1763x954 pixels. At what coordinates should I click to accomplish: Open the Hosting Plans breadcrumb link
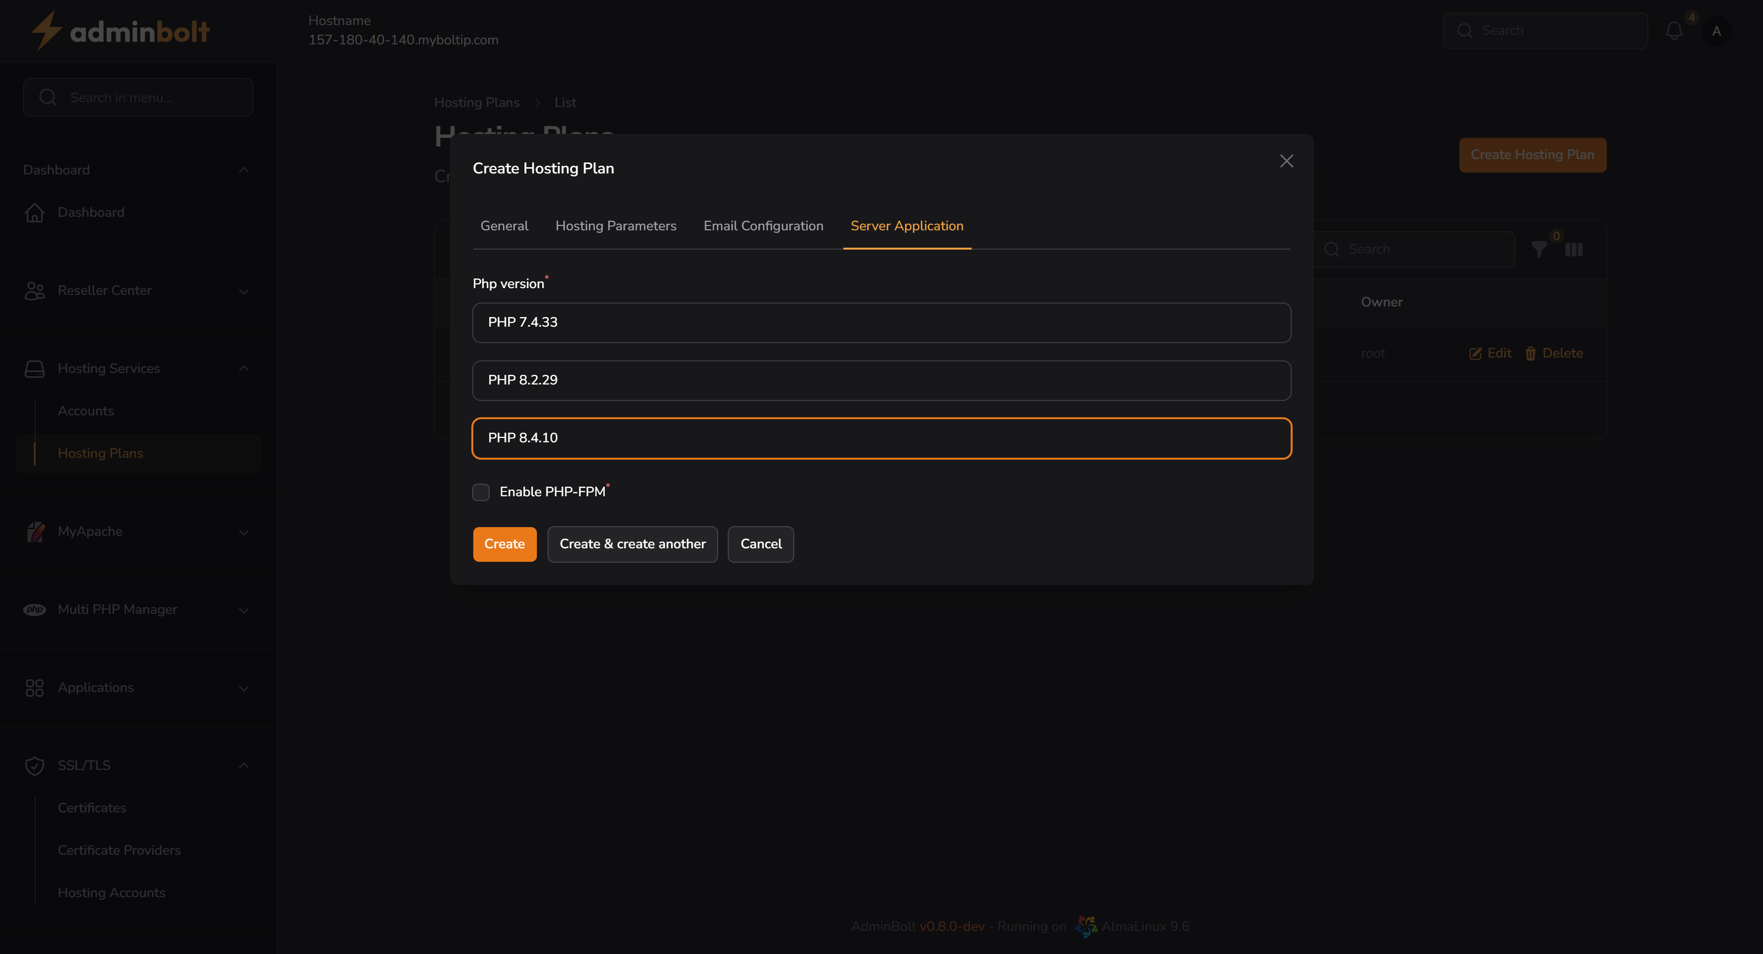pyautogui.click(x=476, y=102)
